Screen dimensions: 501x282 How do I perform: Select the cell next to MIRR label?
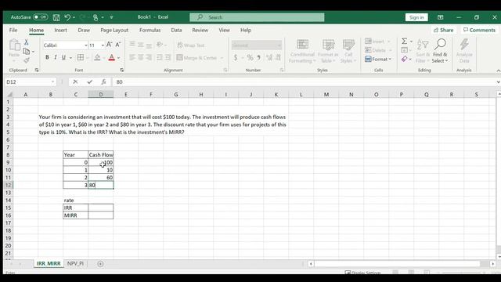coord(101,215)
